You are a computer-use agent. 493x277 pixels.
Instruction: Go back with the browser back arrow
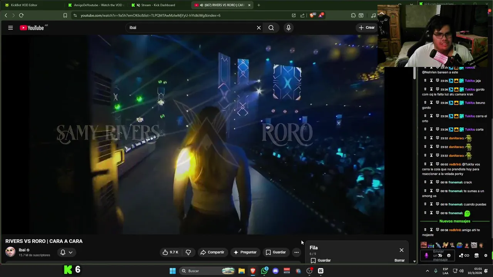[6, 15]
